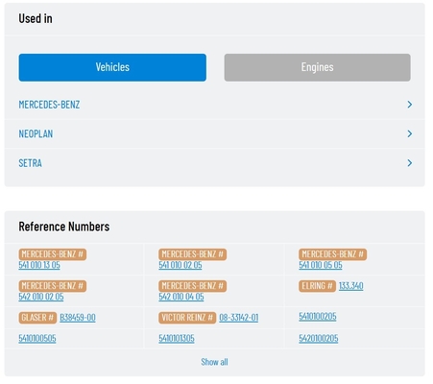Screen dimensions: 433x384
Task: Open reference number 542 010 02 05
Action: (x=41, y=297)
